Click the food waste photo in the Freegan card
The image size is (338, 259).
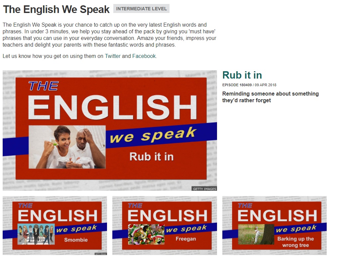[x=146, y=234]
